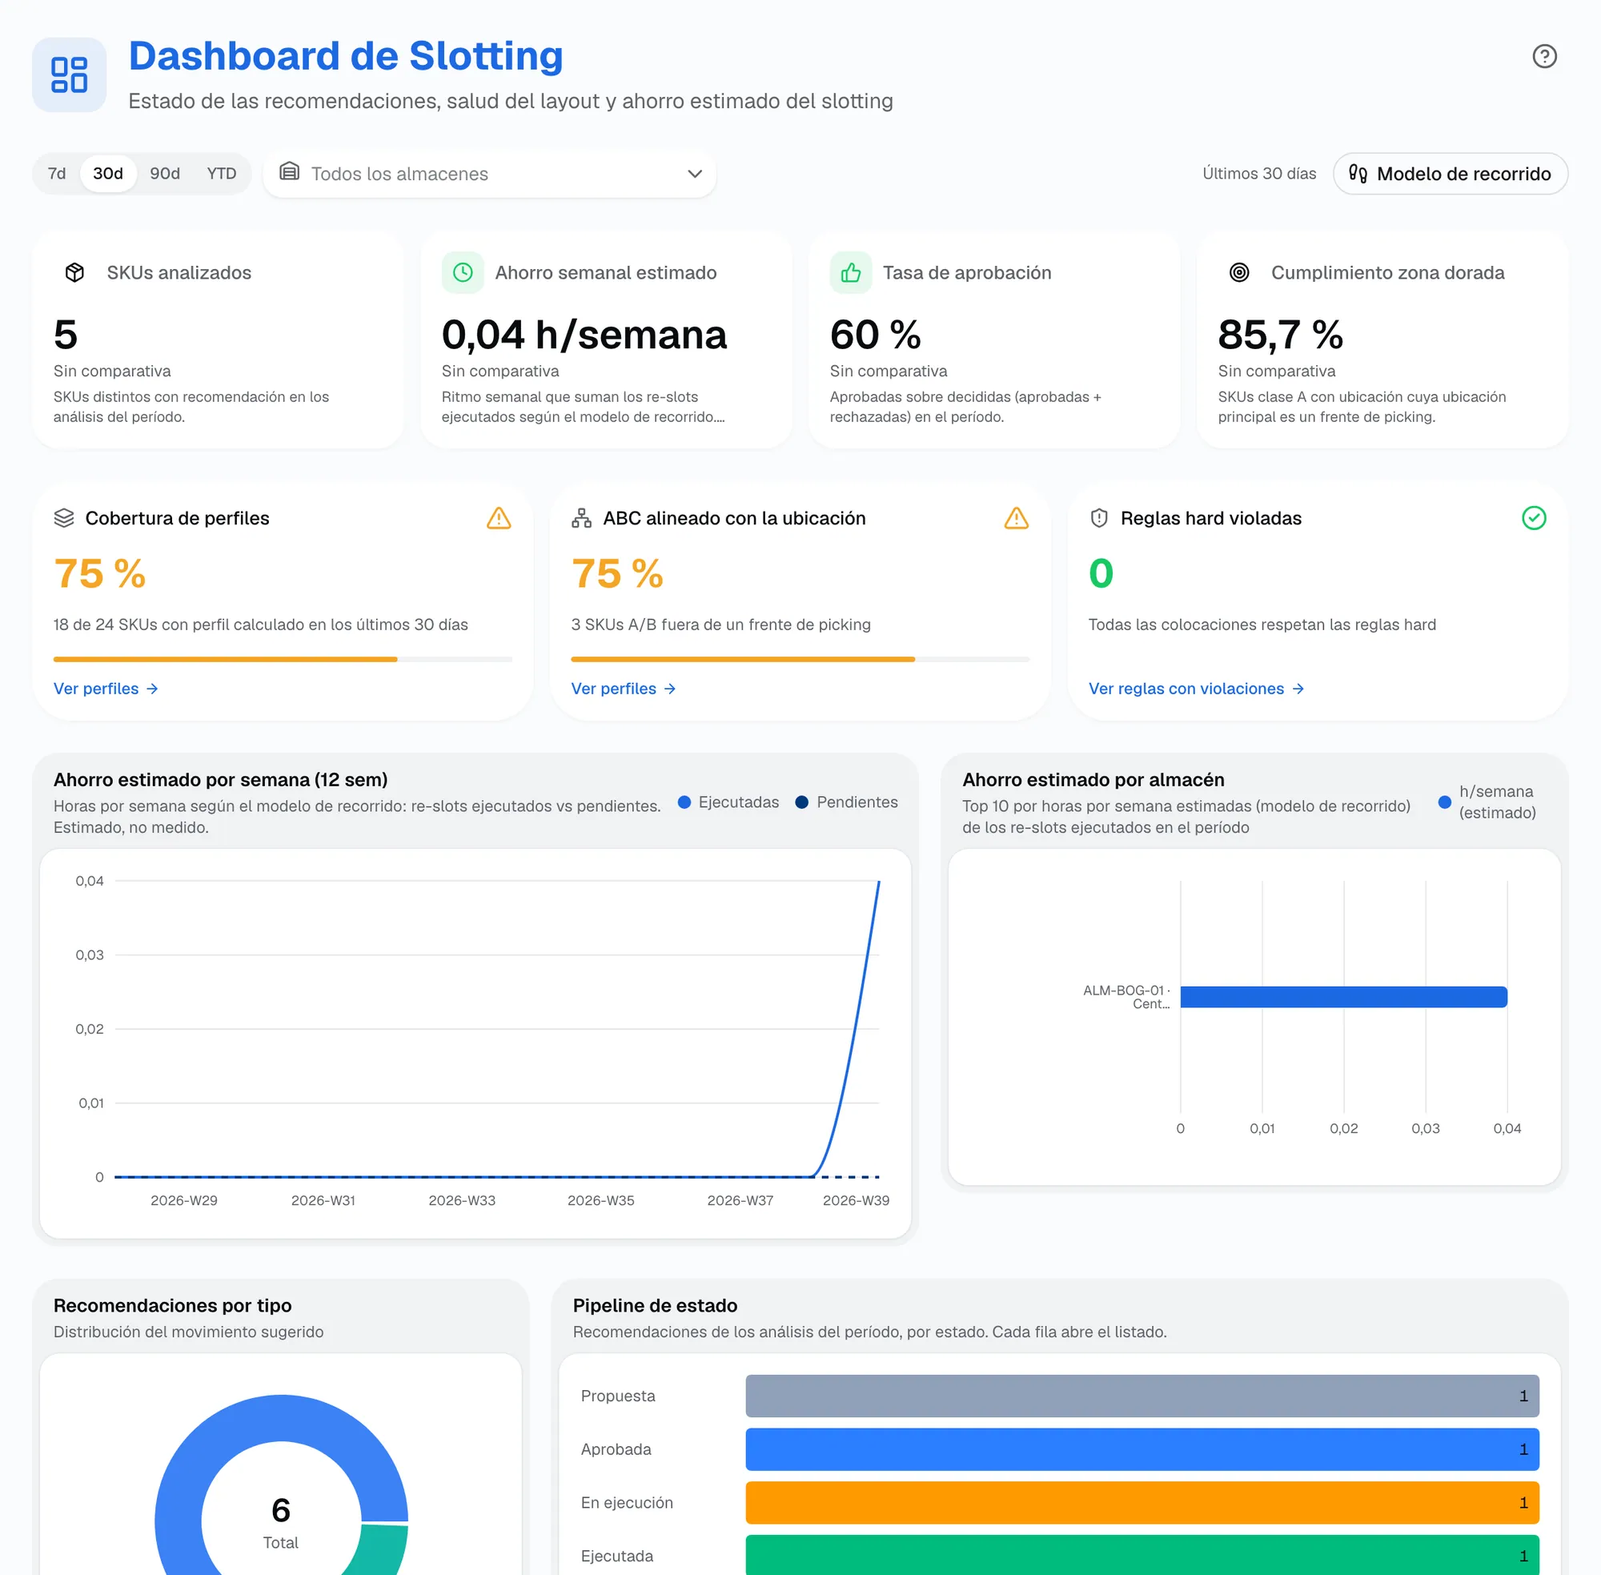The width and height of the screenshot is (1601, 1575).
Task: Select the 7d period
Action: click(x=57, y=174)
